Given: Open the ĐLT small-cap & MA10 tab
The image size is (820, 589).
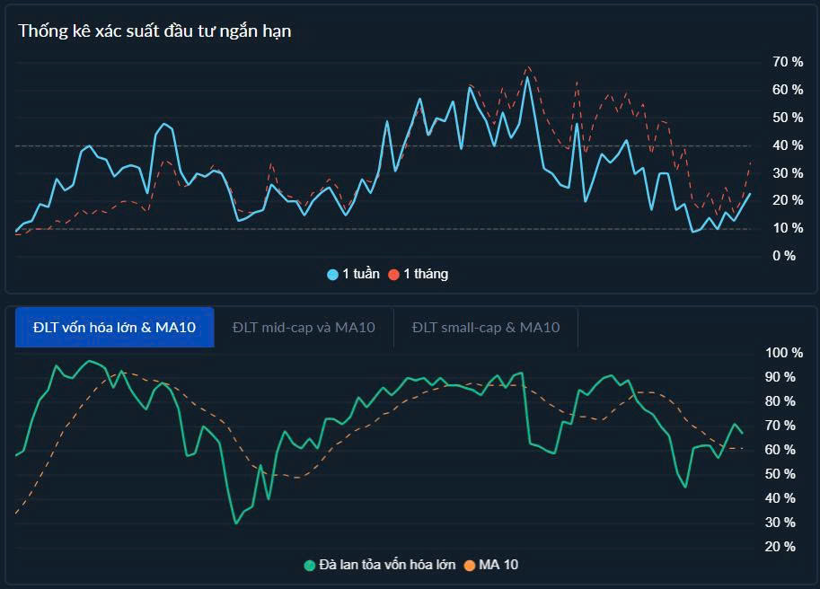Looking at the screenshot, I should tap(486, 327).
